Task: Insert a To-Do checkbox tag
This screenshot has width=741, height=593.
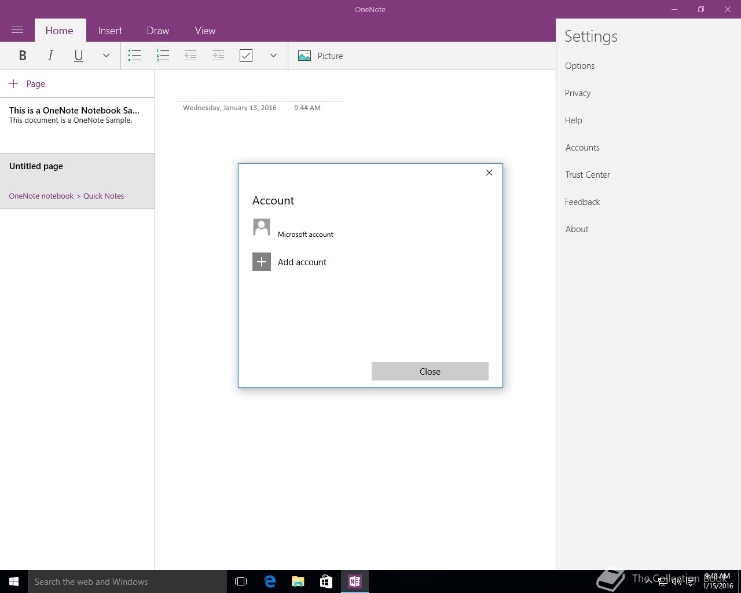Action: pos(246,56)
